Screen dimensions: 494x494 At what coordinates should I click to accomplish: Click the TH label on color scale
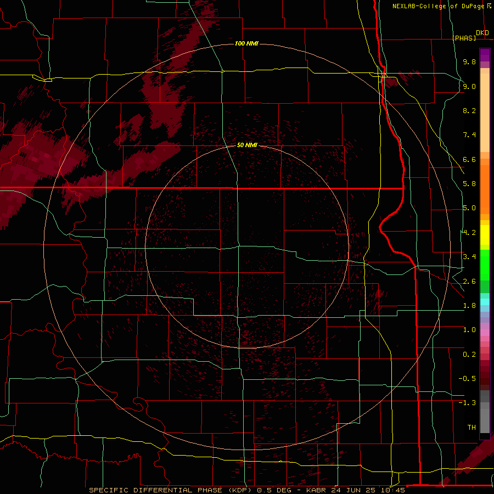point(471,428)
